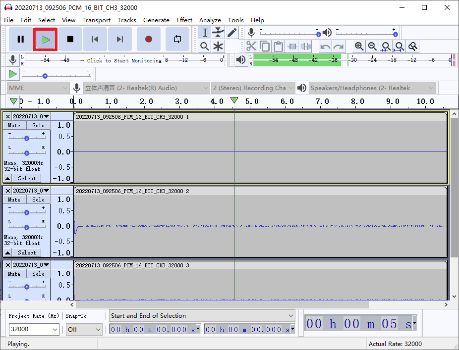Click the Zoom In magnifier icon
459x350 pixels.
tap(359, 47)
